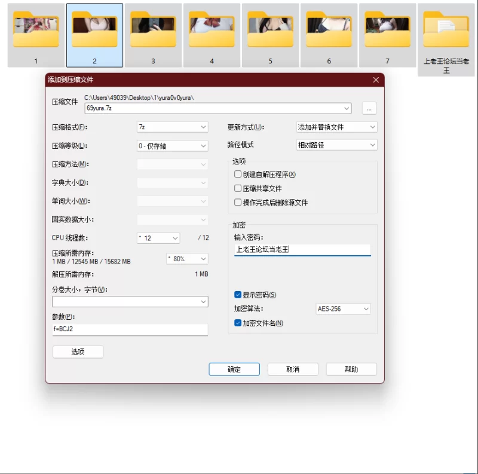Click the path text C:\Users\49039\Desktop\1\yura0v0yura\
Image resolution: width=478 pixels, height=474 pixels.
(x=139, y=98)
